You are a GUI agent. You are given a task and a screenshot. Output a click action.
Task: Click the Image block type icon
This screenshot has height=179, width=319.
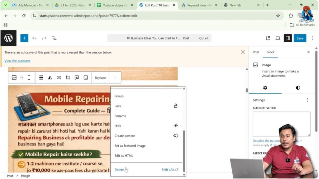pyautogui.click(x=14, y=78)
